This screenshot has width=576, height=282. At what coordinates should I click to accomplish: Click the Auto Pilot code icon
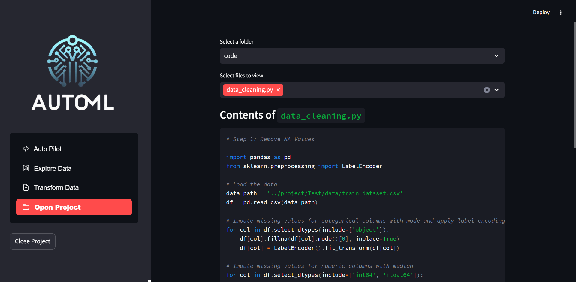click(x=26, y=148)
